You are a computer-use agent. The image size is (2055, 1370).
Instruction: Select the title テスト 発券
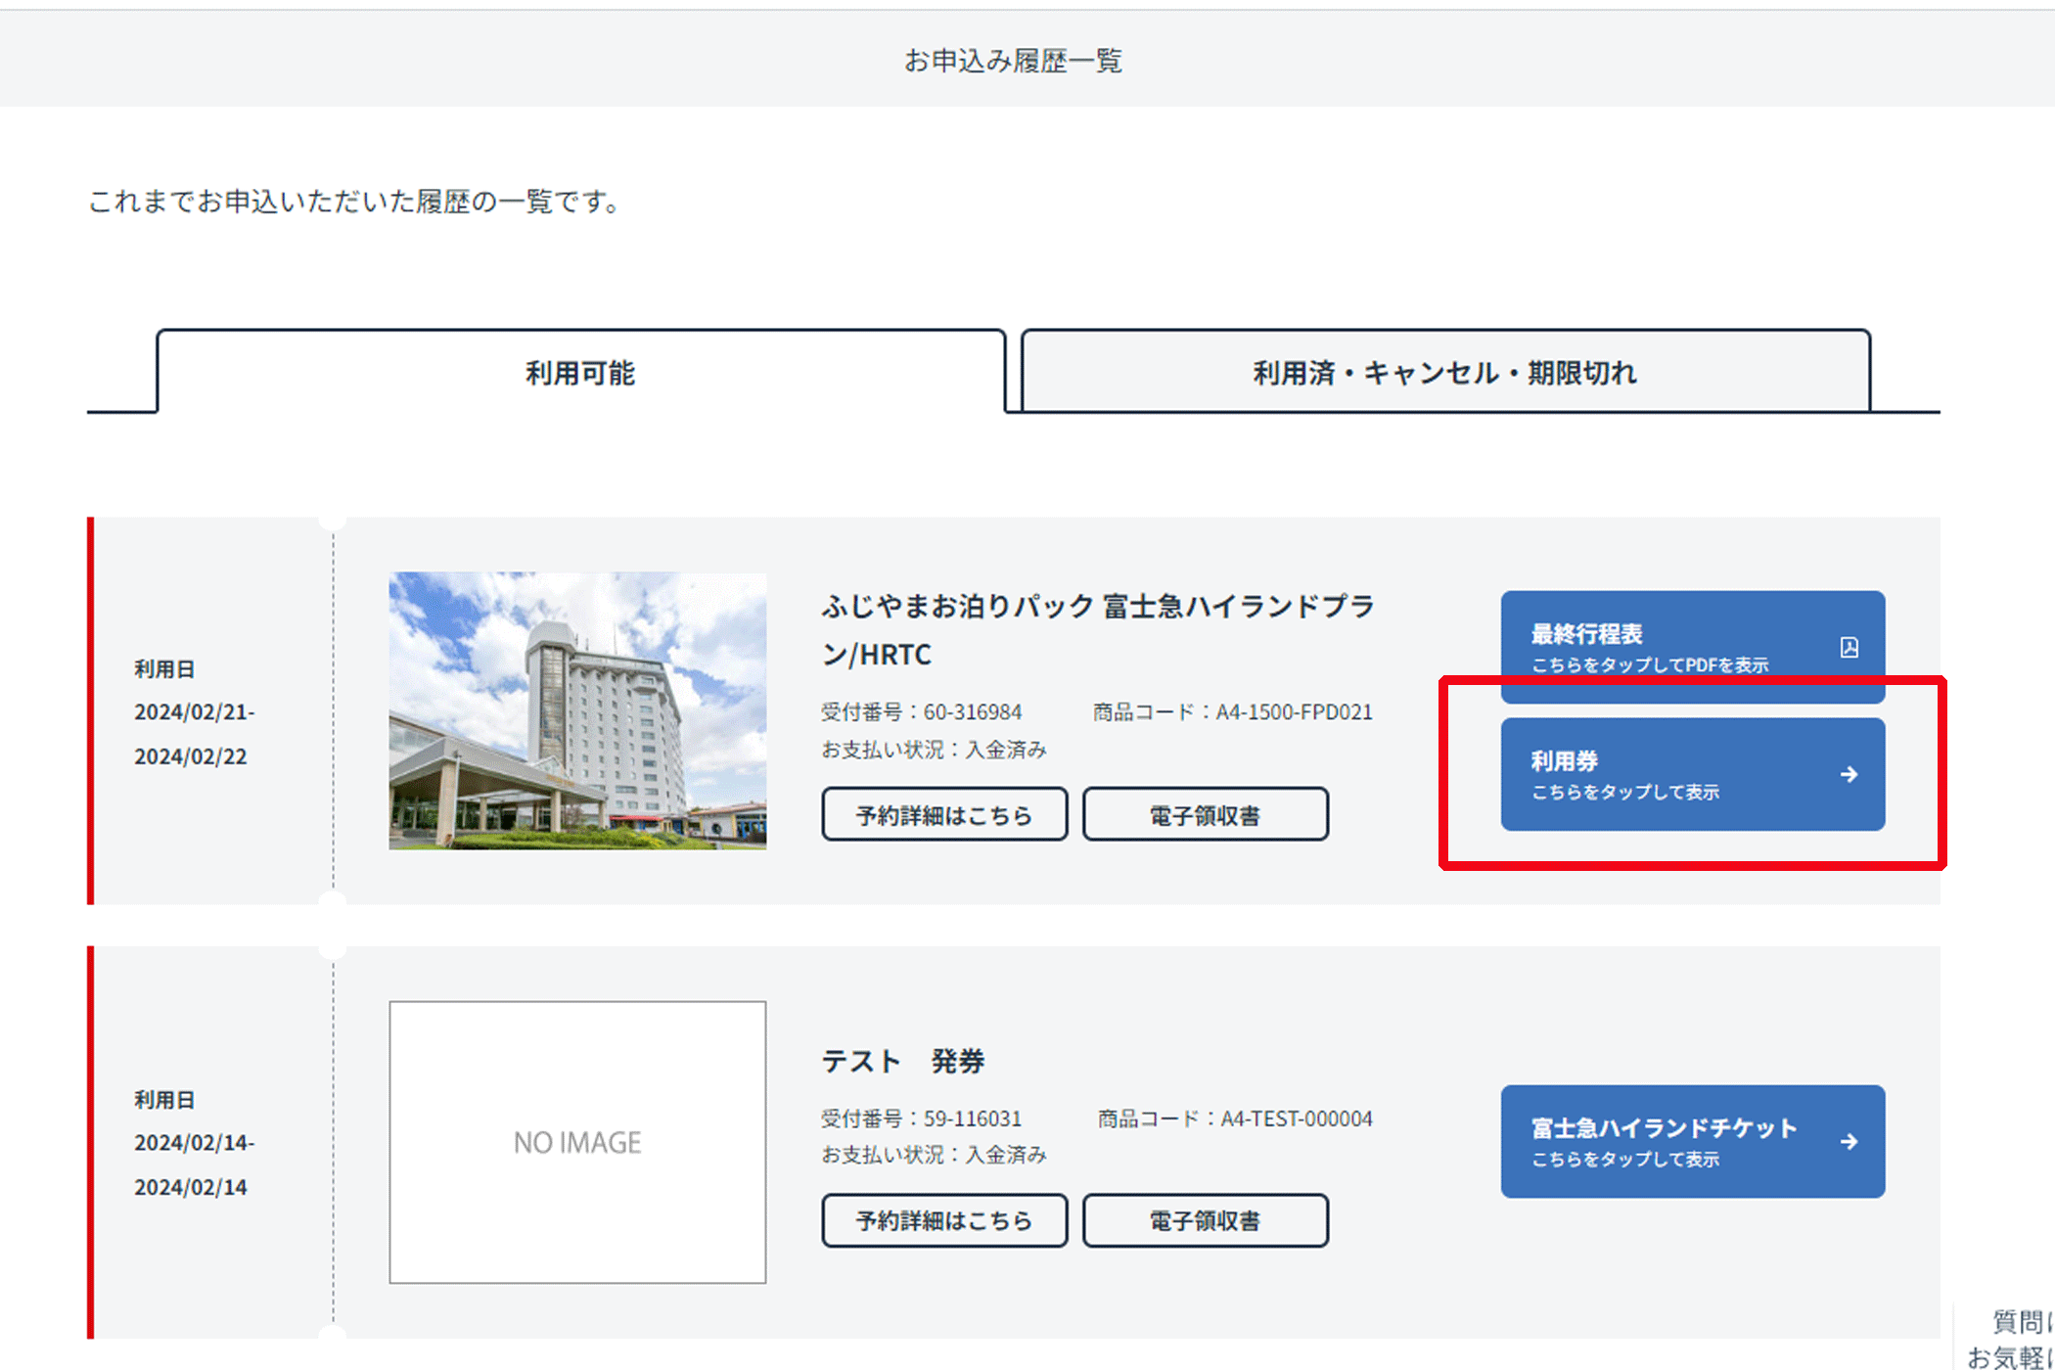(x=902, y=1061)
